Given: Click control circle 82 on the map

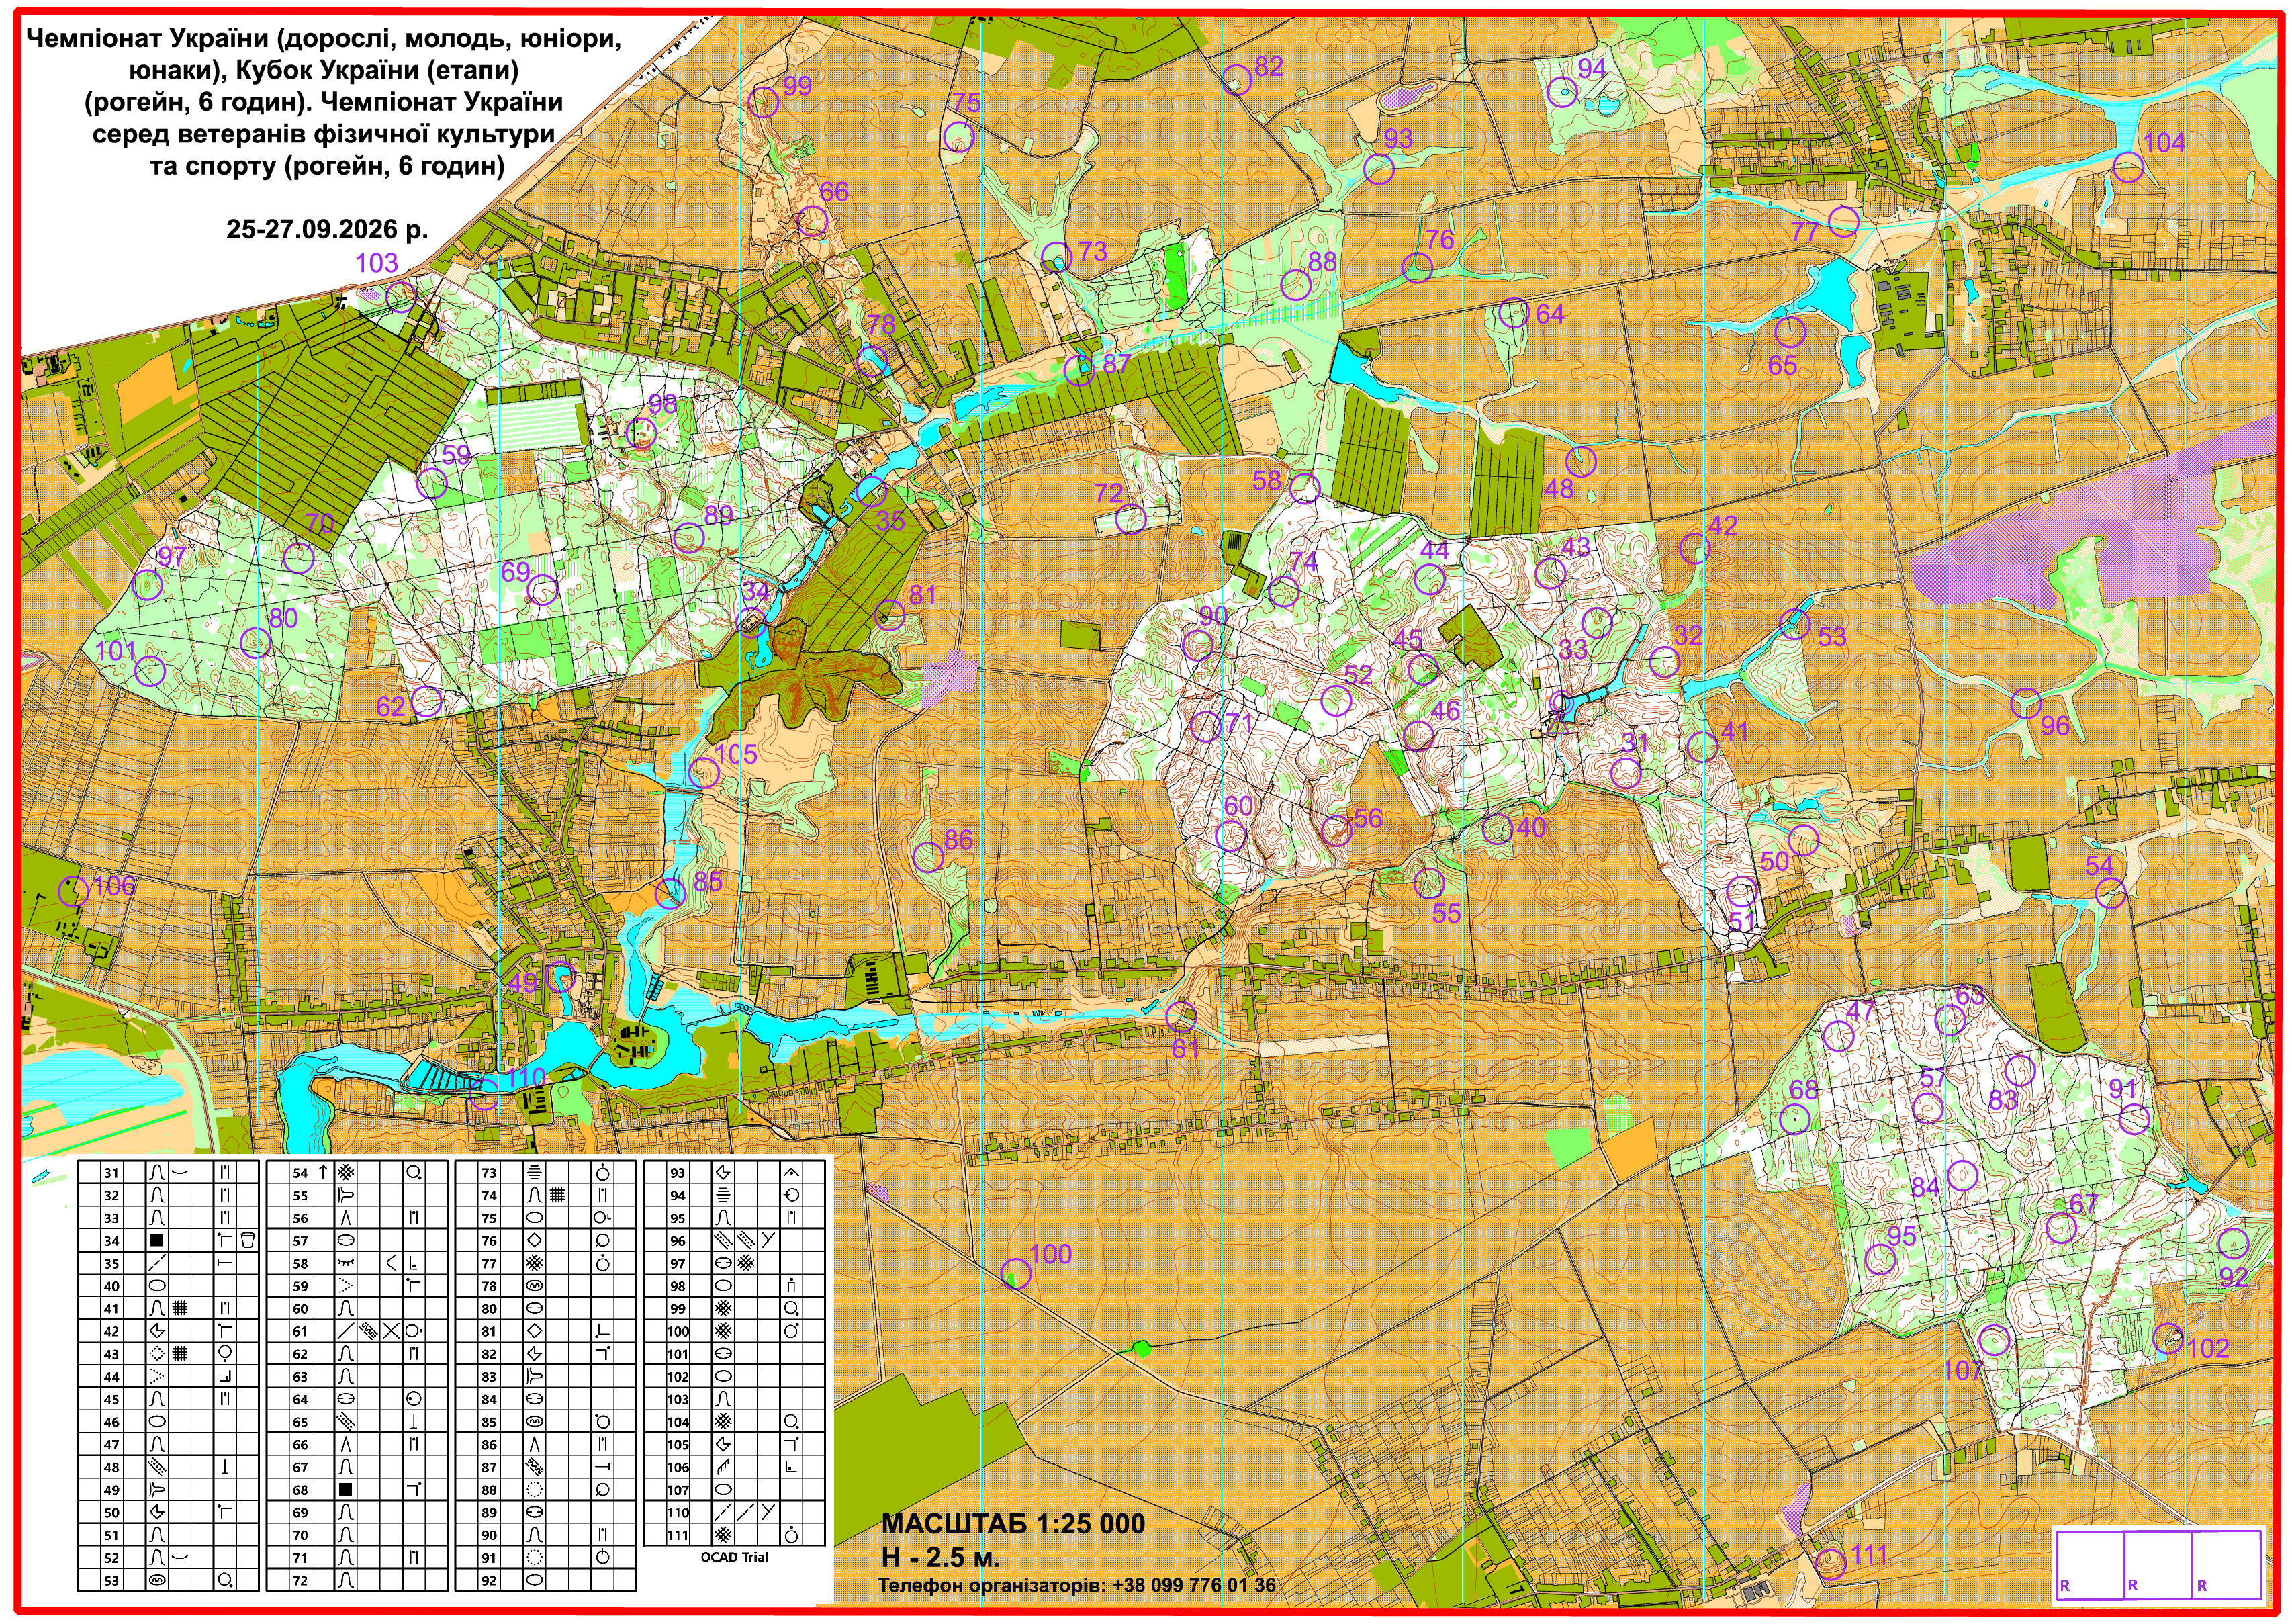Looking at the screenshot, I should (1238, 79).
